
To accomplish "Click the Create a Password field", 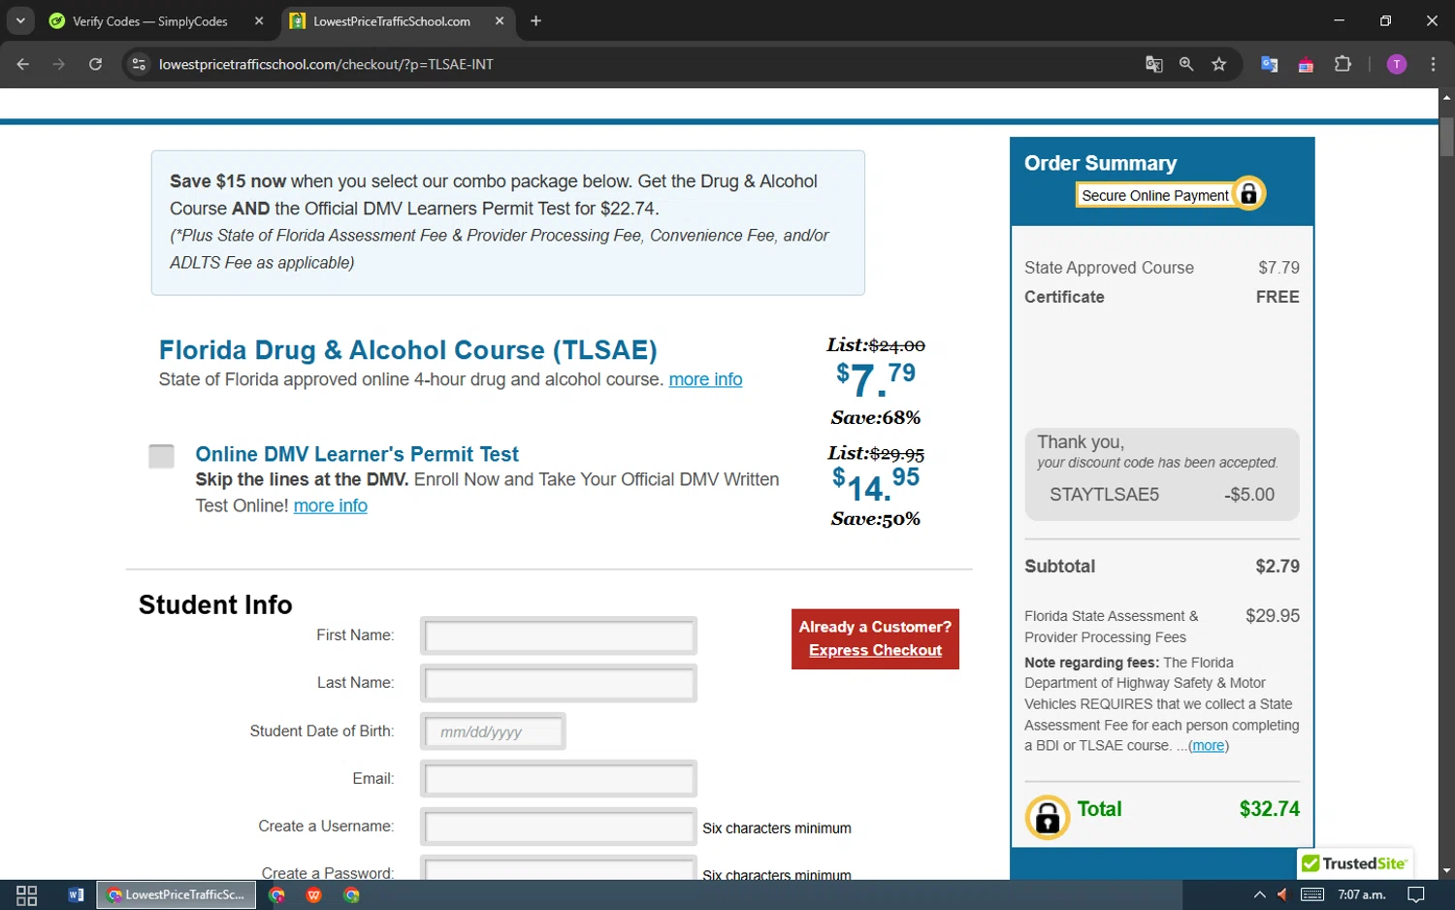I will click(559, 869).
